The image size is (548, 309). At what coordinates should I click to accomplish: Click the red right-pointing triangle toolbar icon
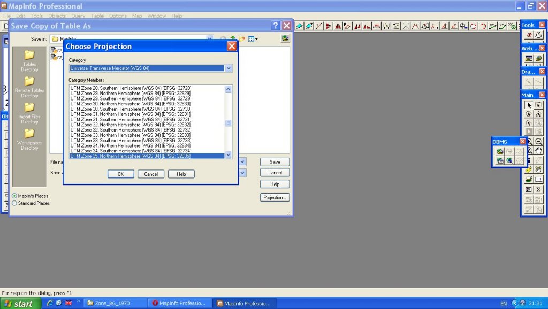[x=328, y=26]
